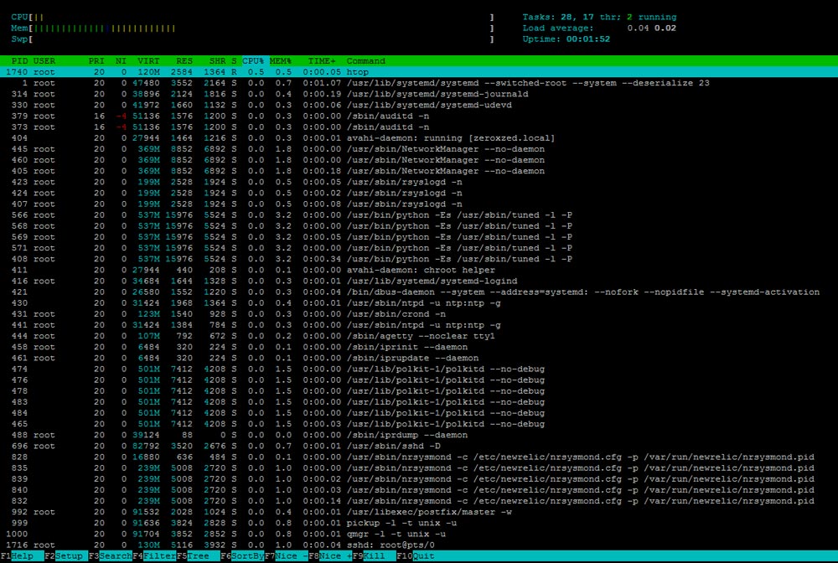The width and height of the screenshot is (838, 563).
Task: Select the agetty --noclear tty1 row
Action: coord(419,336)
